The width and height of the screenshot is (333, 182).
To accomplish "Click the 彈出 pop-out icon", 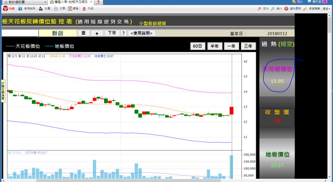I will 294,2.
